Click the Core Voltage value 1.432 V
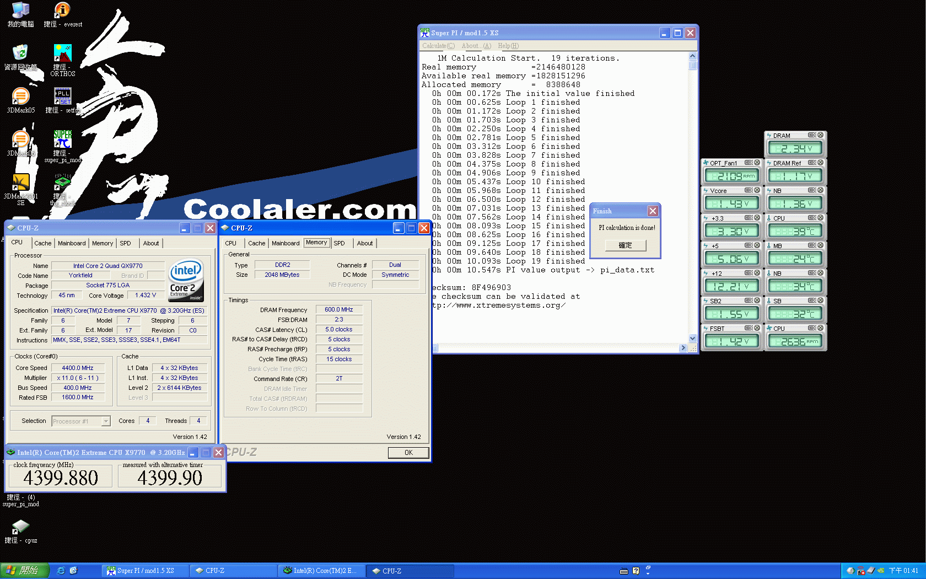 pos(146,296)
